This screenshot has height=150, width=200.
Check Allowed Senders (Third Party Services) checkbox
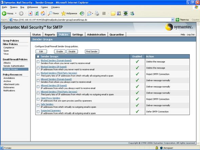coord(38,93)
